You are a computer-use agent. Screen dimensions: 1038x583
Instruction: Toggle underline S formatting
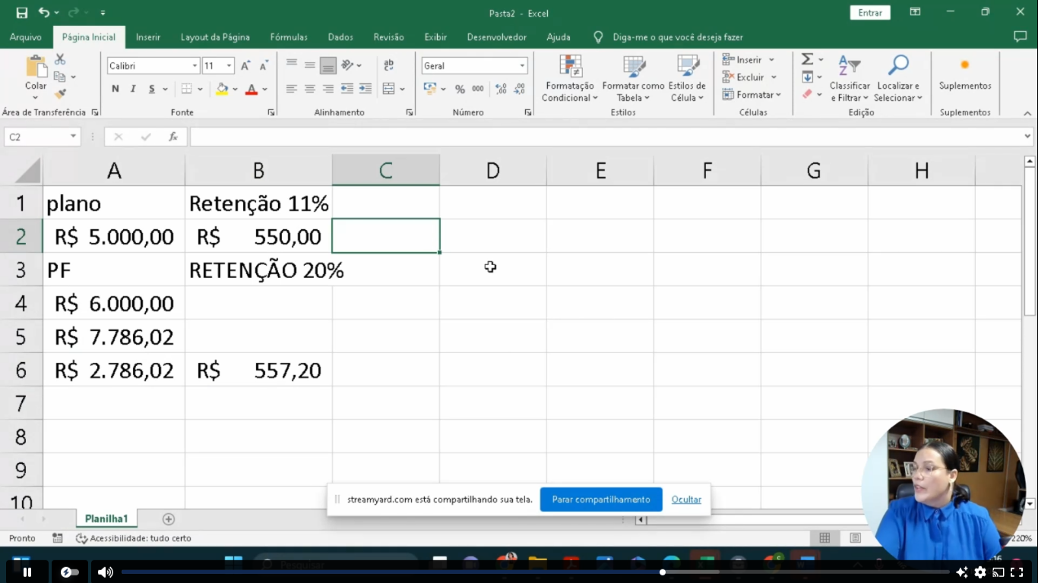(x=152, y=89)
